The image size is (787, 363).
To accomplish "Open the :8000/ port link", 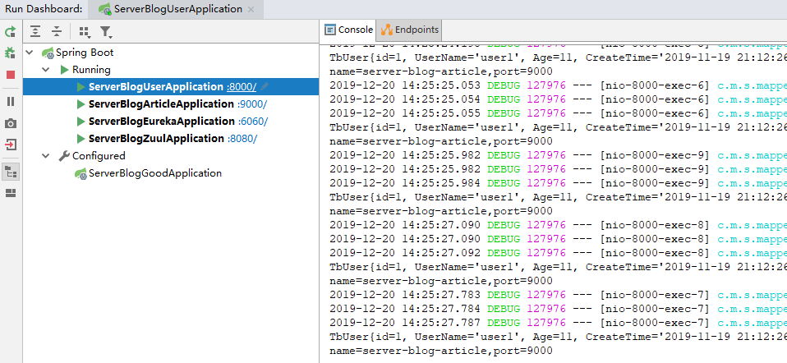I will coord(242,87).
